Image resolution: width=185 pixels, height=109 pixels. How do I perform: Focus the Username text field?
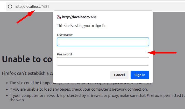coord(103,42)
